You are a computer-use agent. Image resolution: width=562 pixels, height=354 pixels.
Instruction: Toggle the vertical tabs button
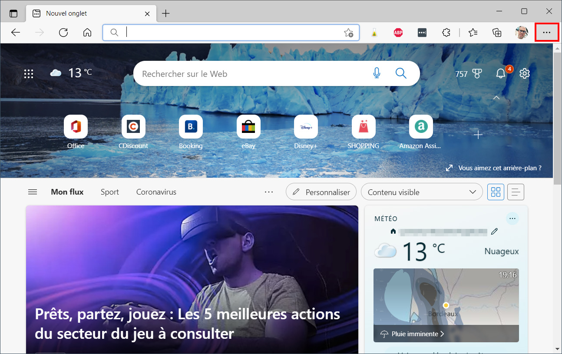[x=13, y=13]
